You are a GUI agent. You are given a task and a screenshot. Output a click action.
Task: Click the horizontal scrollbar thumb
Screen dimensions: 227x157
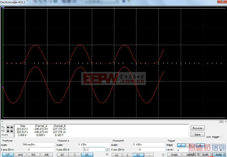click(x=221, y=121)
